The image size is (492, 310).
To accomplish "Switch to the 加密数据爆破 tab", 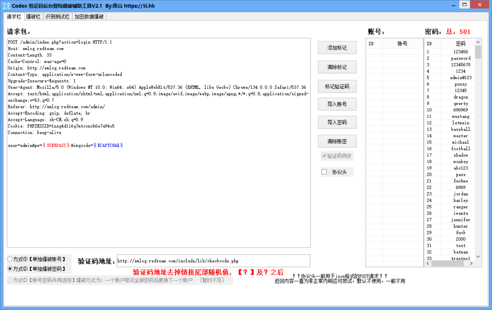I will [x=89, y=17].
